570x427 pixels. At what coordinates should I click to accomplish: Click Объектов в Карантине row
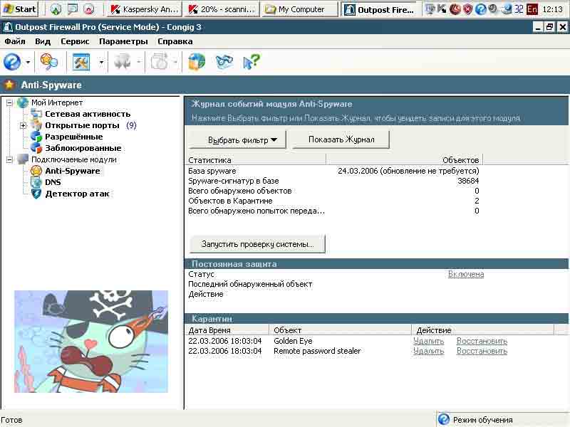point(334,201)
